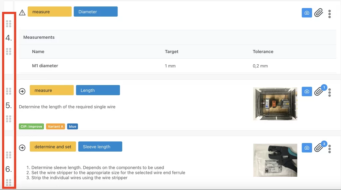The height and width of the screenshot is (190, 341).
Task: Click the arrow circle icon beside determine and set
Action: pos(22,147)
